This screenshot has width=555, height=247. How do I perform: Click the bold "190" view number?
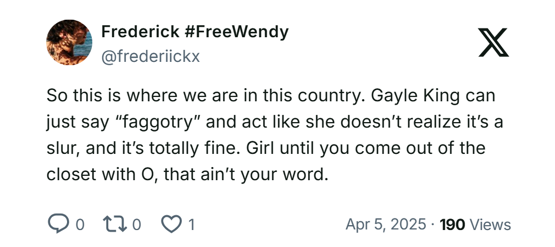coord(453,224)
